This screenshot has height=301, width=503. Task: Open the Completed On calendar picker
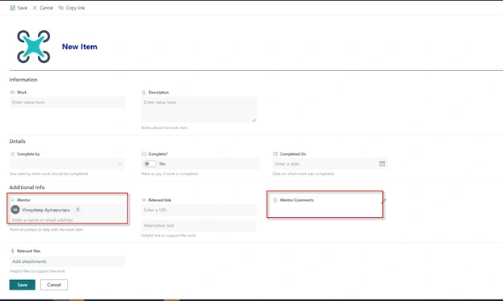(x=382, y=164)
